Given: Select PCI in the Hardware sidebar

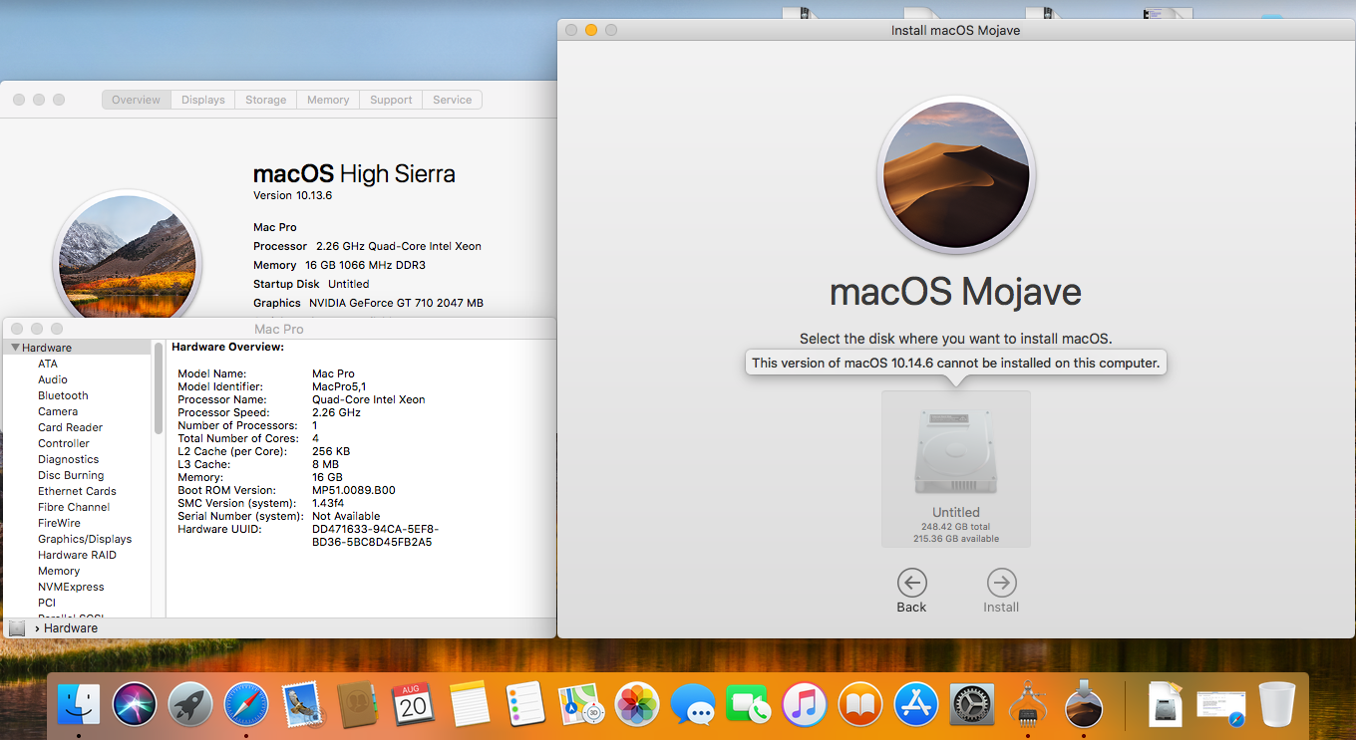Looking at the screenshot, I should pyautogui.click(x=47, y=603).
